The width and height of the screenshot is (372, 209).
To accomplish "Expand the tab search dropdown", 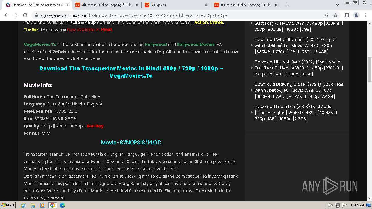I will [337, 5].
